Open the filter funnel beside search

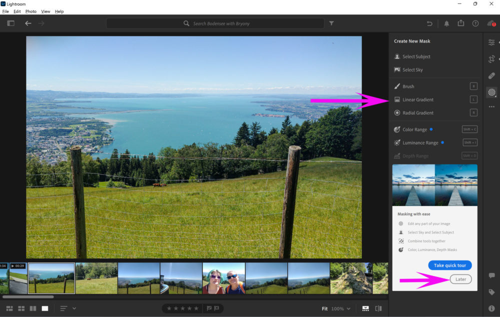pos(331,23)
